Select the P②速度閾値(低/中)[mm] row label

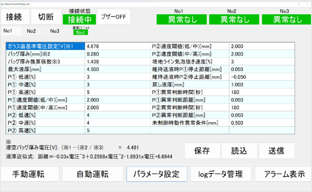click(190, 46)
